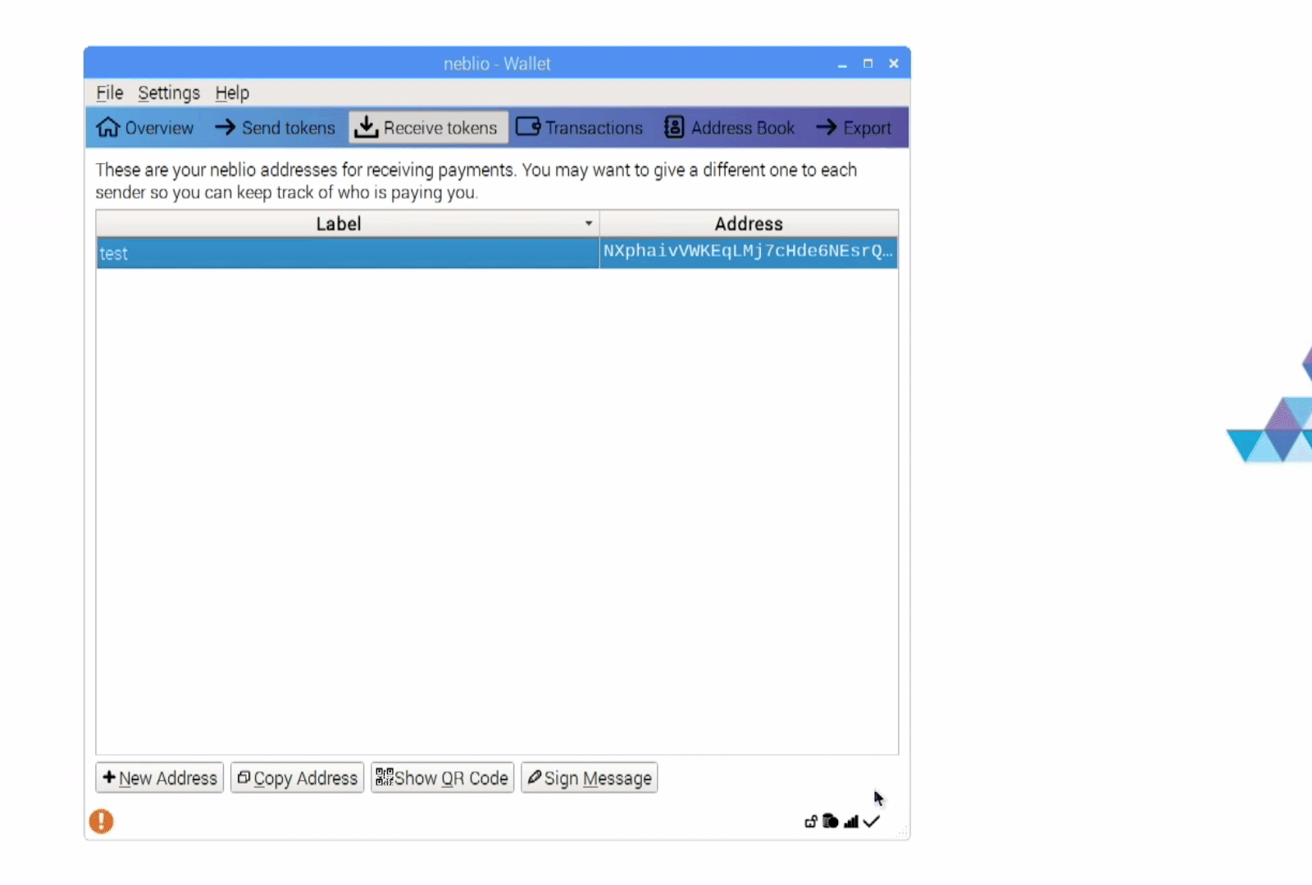This screenshot has width=1312, height=885.
Task: Open the Transactions tab
Action: point(580,128)
